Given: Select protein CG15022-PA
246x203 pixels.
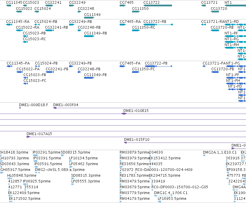Looking at the screenshot, I should click(x=19, y=72).
